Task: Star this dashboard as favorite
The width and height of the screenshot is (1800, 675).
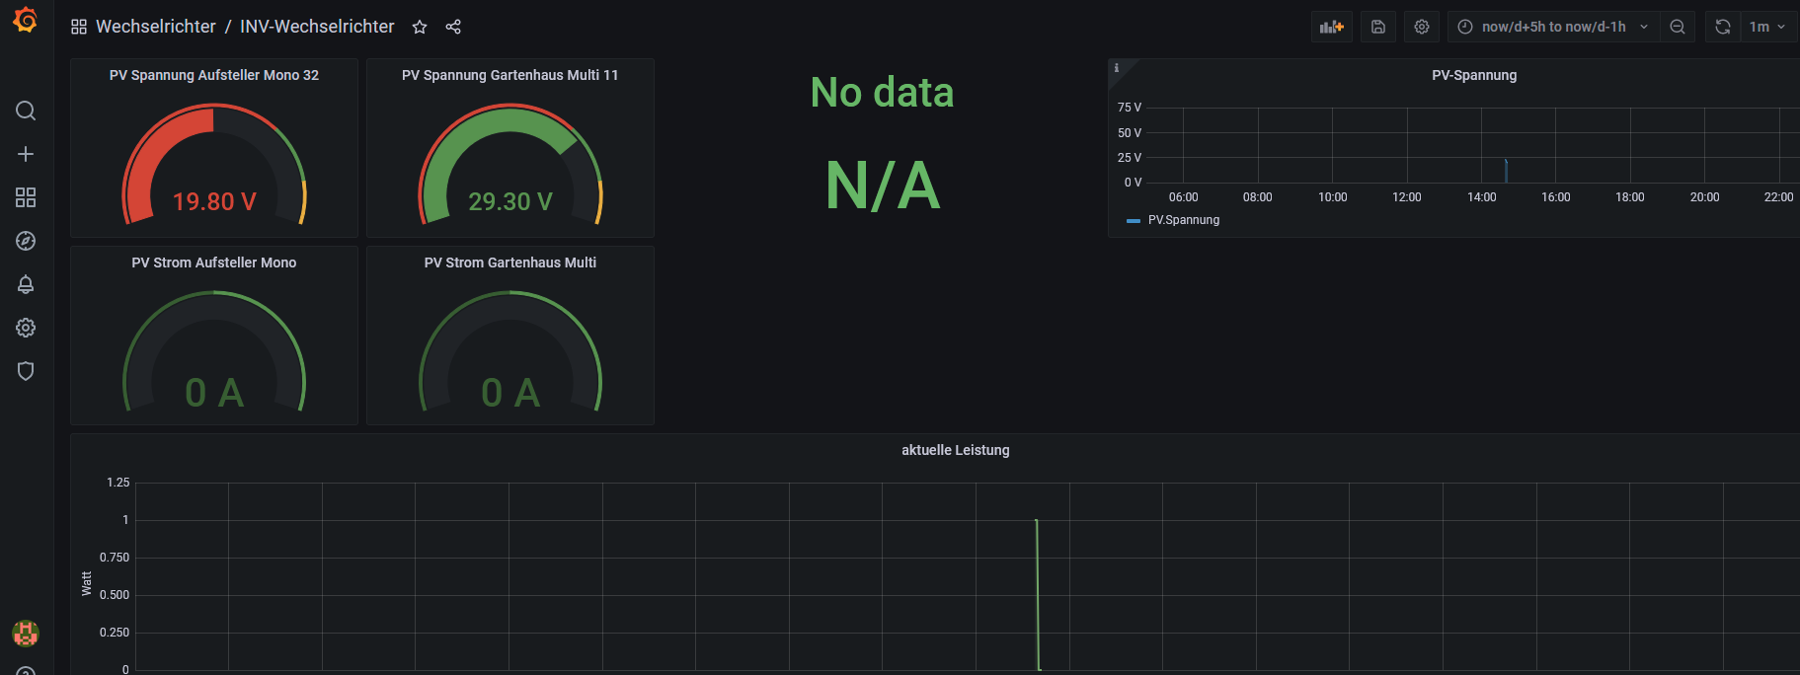Action: (x=420, y=27)
